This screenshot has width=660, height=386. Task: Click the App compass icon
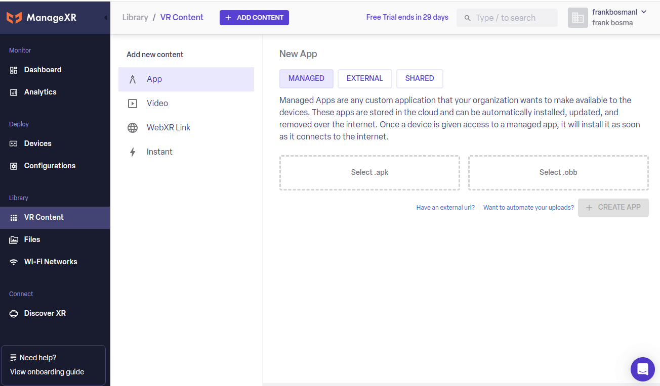pyautogui.click(x=133, y=79)
